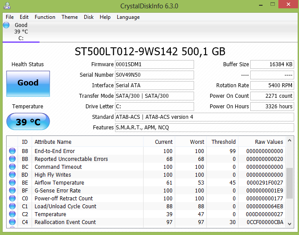Open the Function menu

45,17
